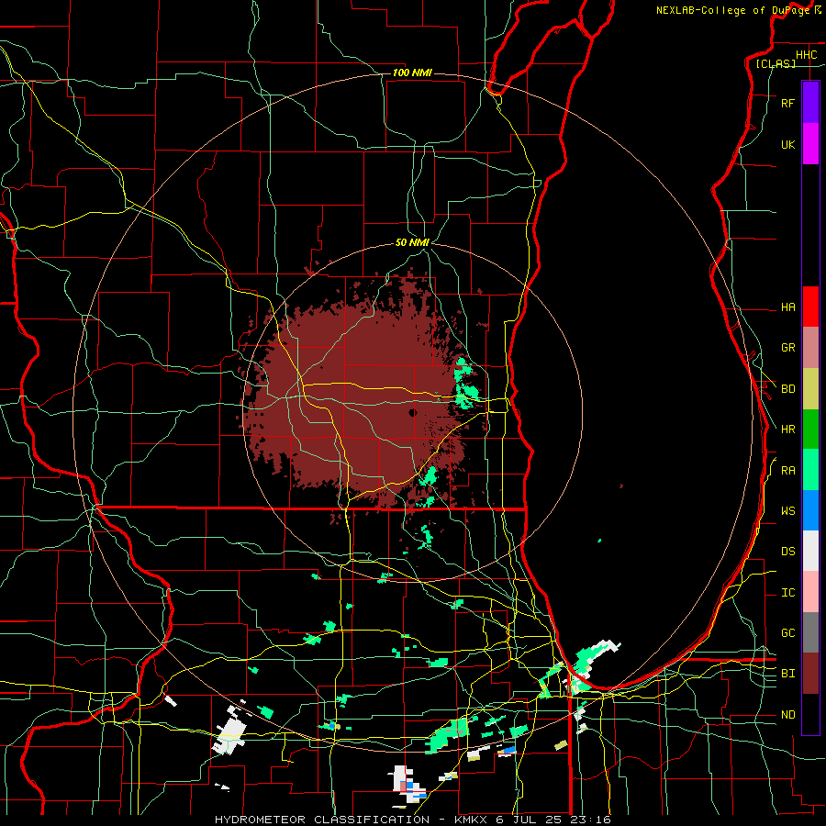Click the RF legend label
Image resolution: width=826 pixels, height=826 pixels.
point(787,103)
